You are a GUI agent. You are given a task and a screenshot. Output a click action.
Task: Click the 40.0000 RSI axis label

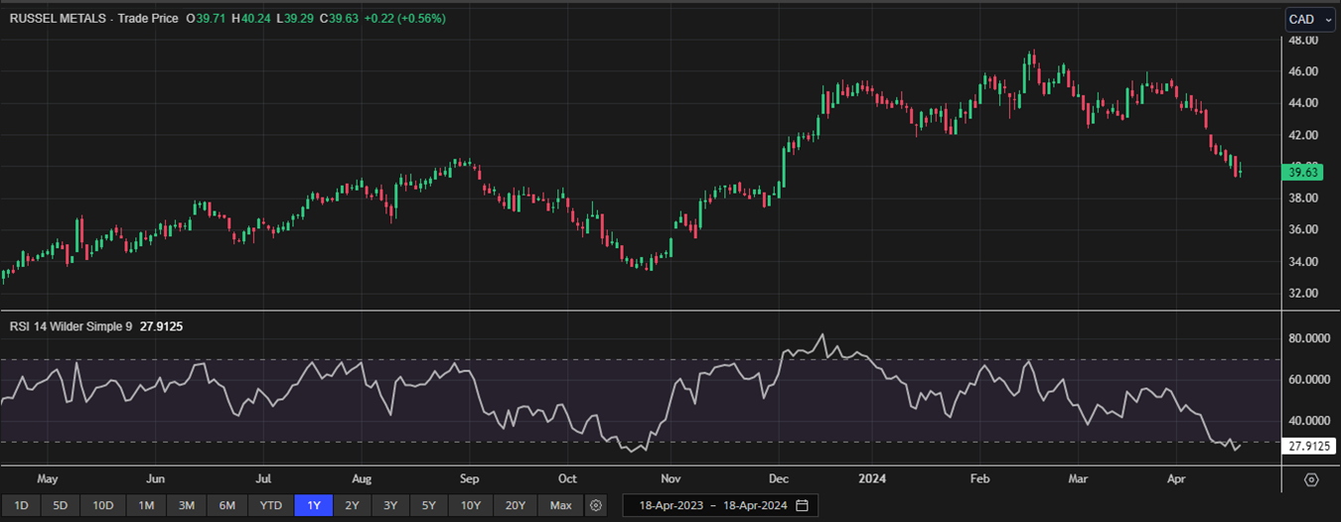click(1308, 421)
